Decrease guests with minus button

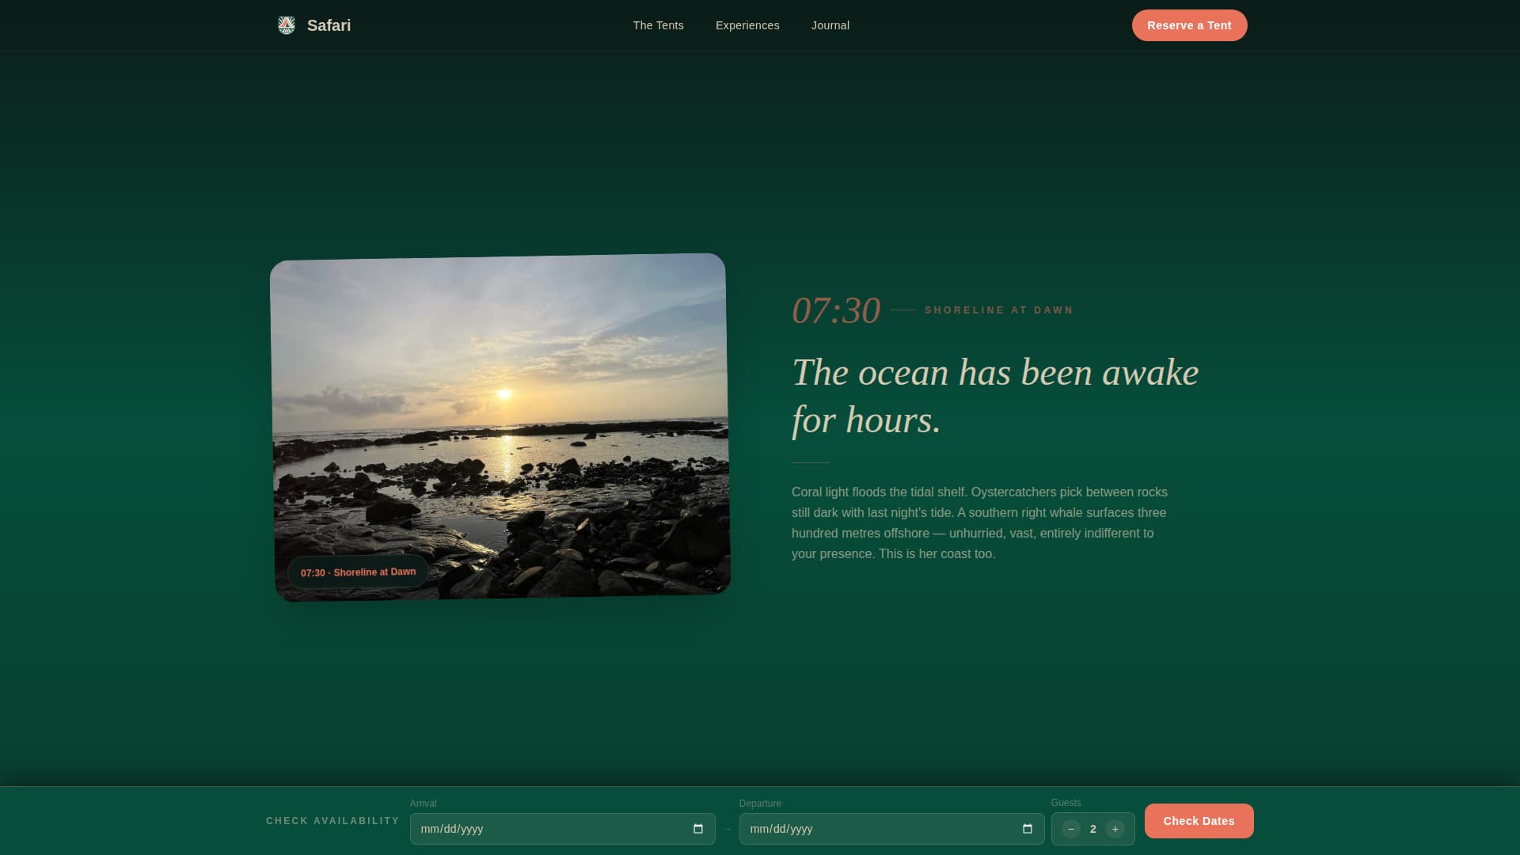[x=1071, y=829]
